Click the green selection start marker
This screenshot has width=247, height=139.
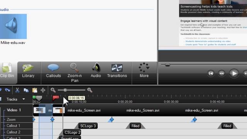(x=34, y=97)
